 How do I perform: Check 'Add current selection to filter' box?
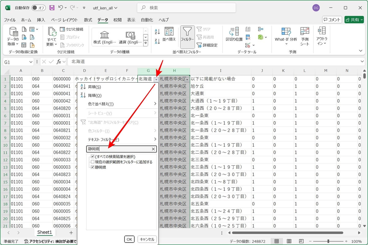[x=93, y=162]
